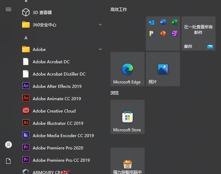Screen dimensions: 221x174
Task: Click the Word icon in Office tile
Action: 163,22
